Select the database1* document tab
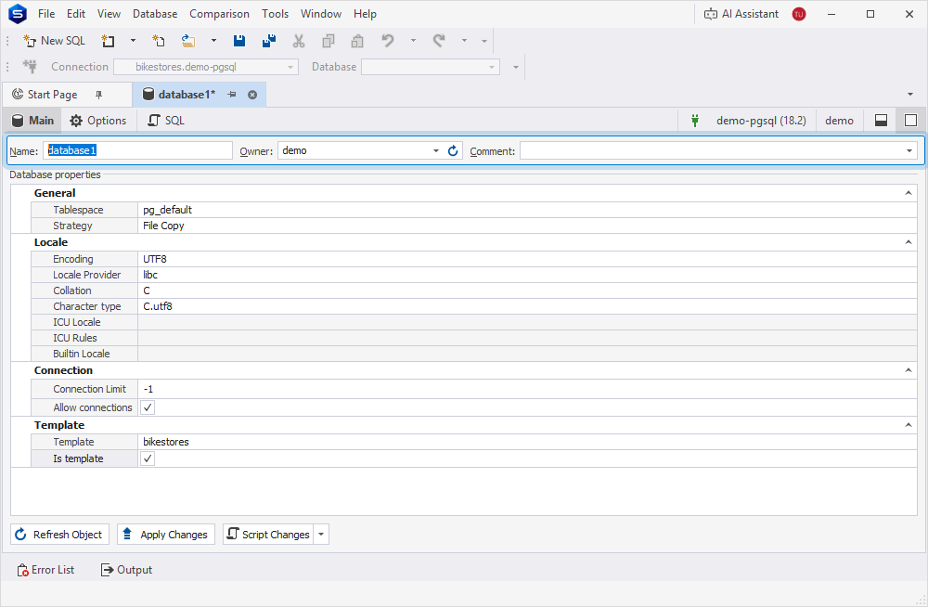Image resolution: width=928 pixels, height=607 pixels. pyautogui.click(x=187, y=95)
